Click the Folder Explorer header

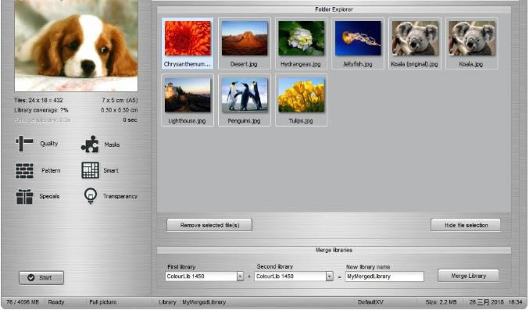pos(334,9)
